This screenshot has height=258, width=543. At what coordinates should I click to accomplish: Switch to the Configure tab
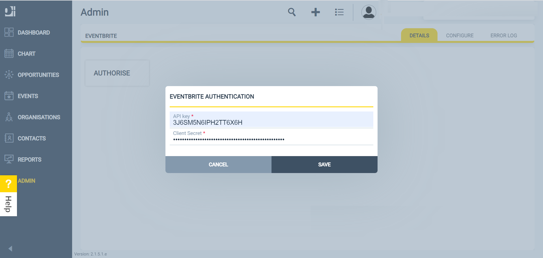(460, 36)
